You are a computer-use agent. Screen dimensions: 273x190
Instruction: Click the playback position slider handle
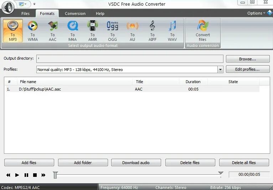coord(55,175)
